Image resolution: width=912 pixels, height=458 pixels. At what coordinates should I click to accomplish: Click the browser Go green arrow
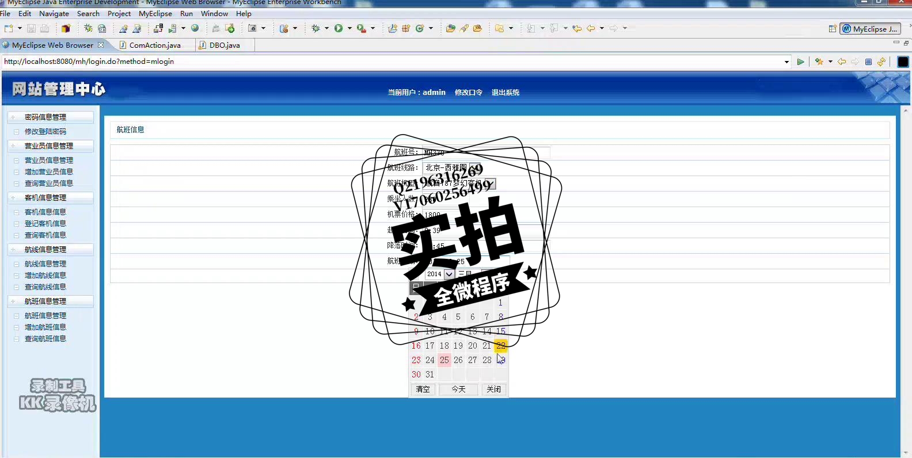tap(800, 62)
